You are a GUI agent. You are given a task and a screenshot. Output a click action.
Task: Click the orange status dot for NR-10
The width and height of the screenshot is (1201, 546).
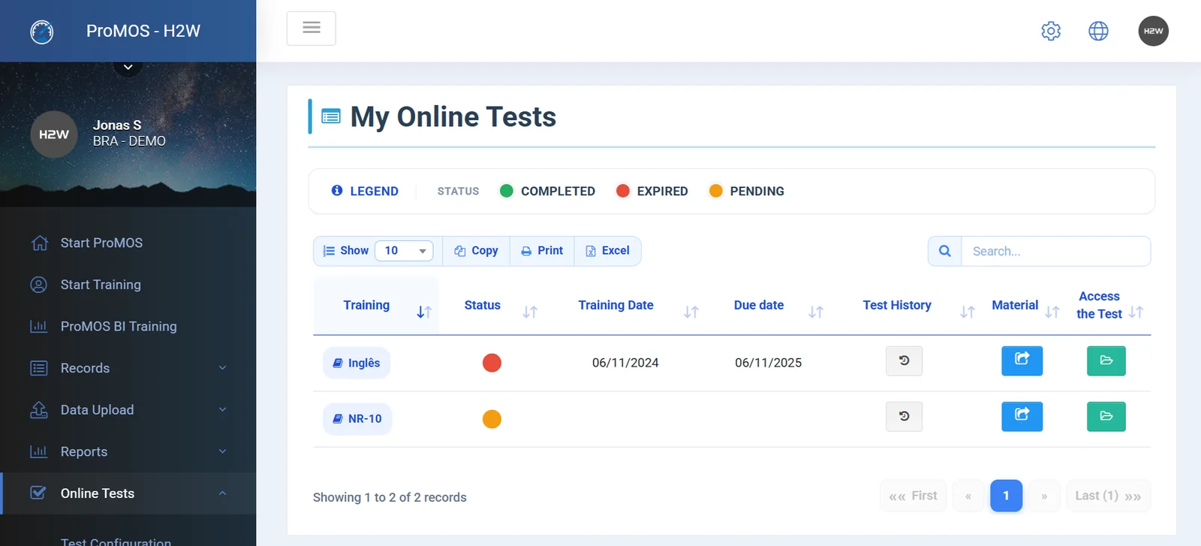pyautogui.click(x=492, y=419)
